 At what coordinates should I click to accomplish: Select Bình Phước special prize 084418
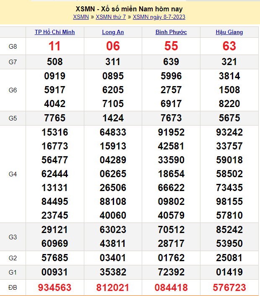(171, 288)
